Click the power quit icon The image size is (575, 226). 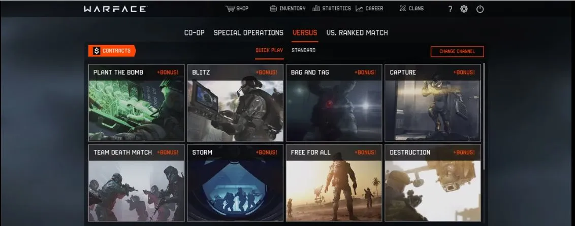pos(480,9)
